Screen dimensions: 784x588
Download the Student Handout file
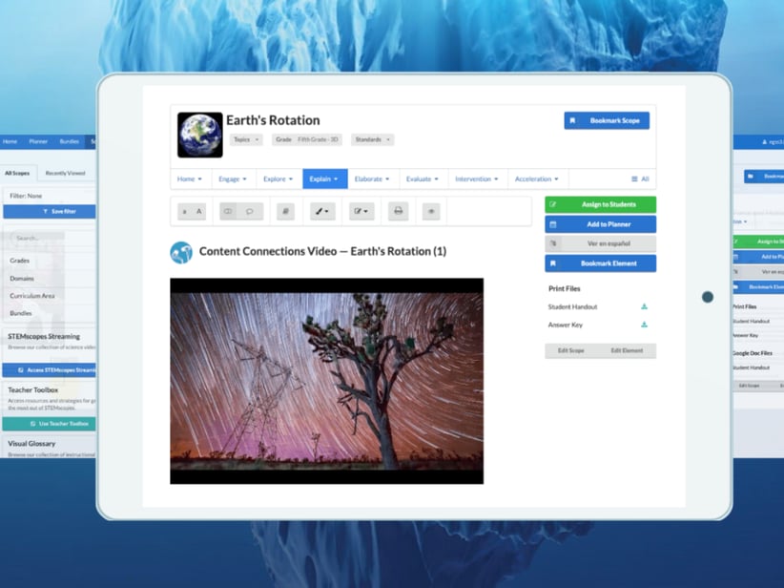[644, 307]
